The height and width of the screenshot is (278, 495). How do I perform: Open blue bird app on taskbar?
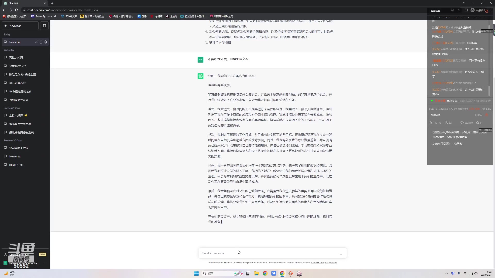point(274,273)
